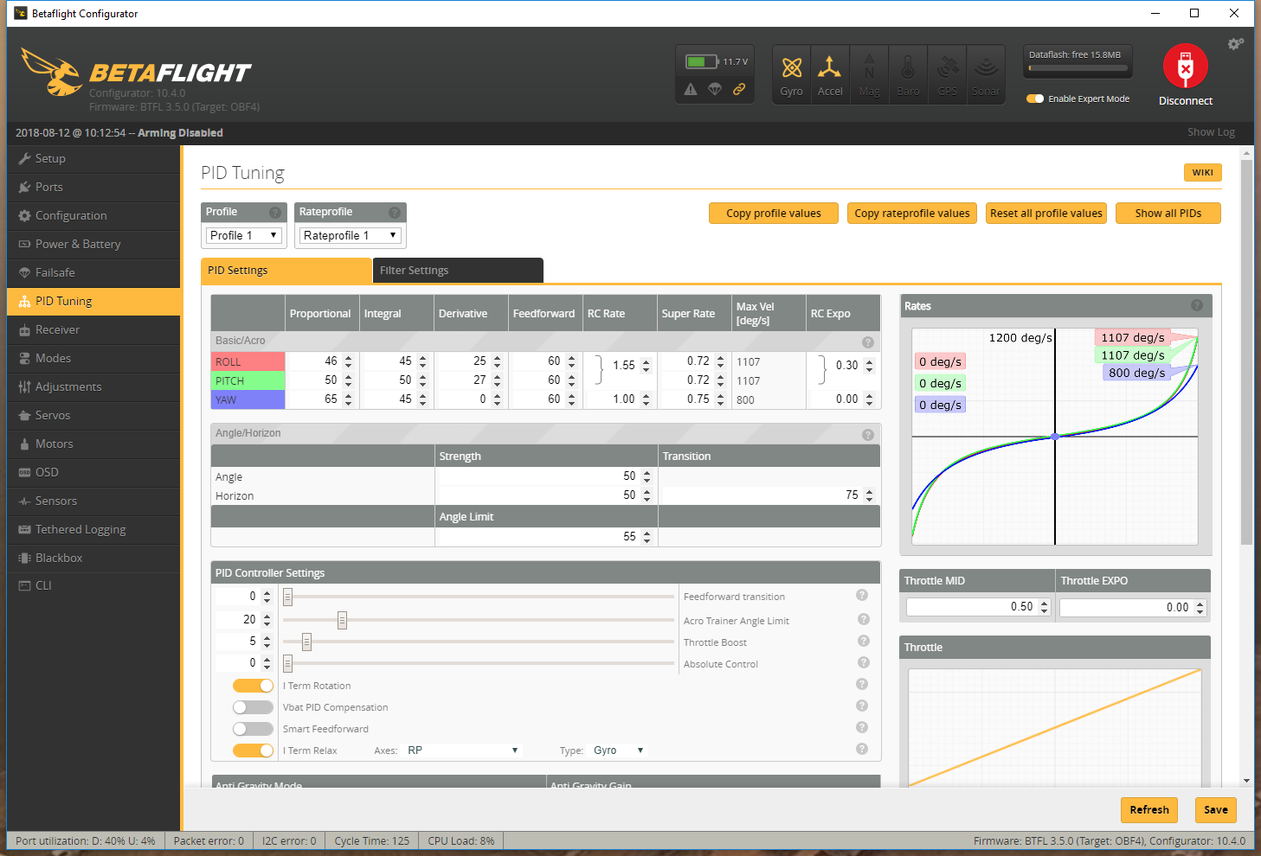Open the Ports sidebar tab
The height and width of the screenshot is (856, 1261).
pyautogui.click(x=93, y=187)
